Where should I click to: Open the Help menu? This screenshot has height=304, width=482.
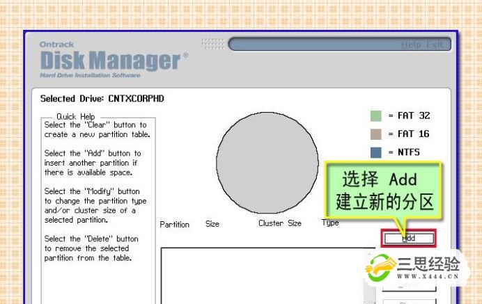[411, 45]
